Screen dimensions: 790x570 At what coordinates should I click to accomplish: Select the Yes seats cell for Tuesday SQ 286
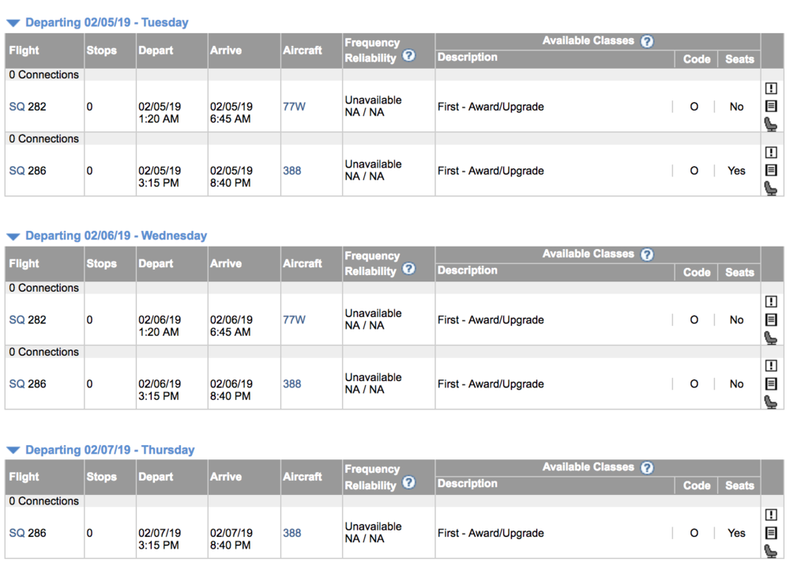(736, 171)
